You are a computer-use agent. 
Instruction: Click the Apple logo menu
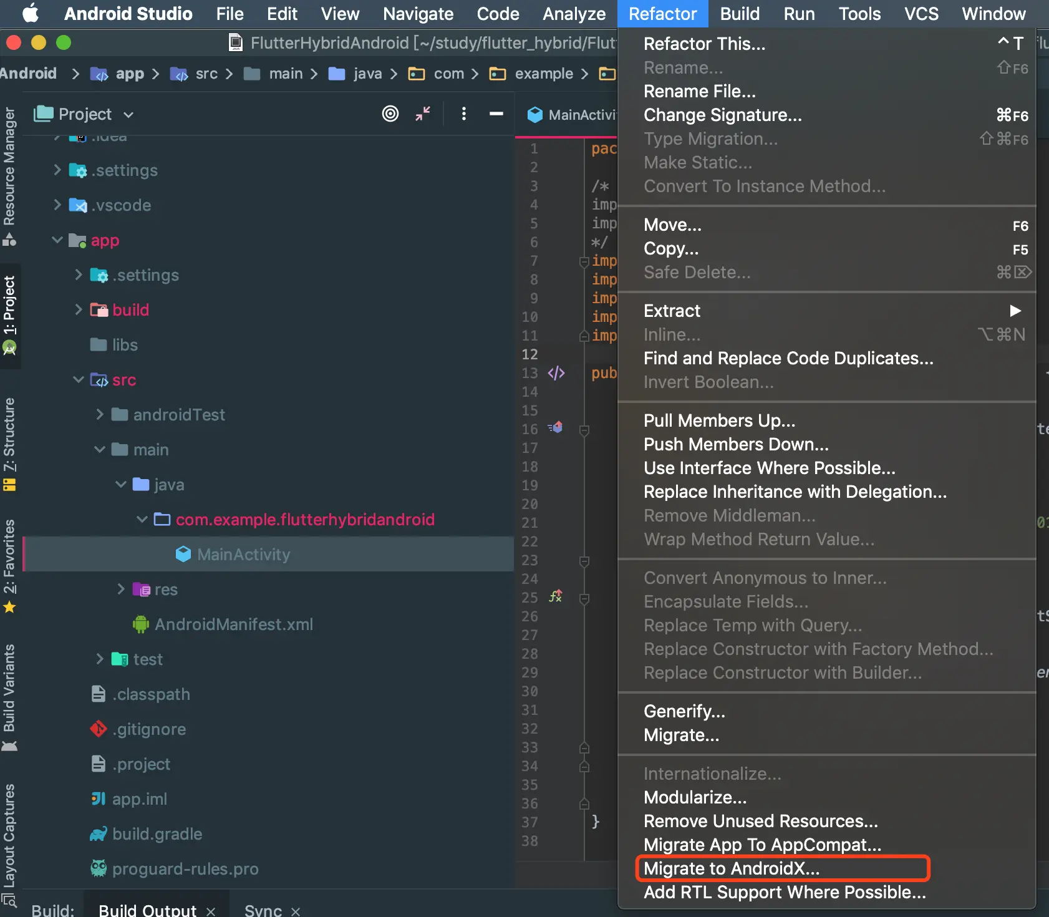30,13
